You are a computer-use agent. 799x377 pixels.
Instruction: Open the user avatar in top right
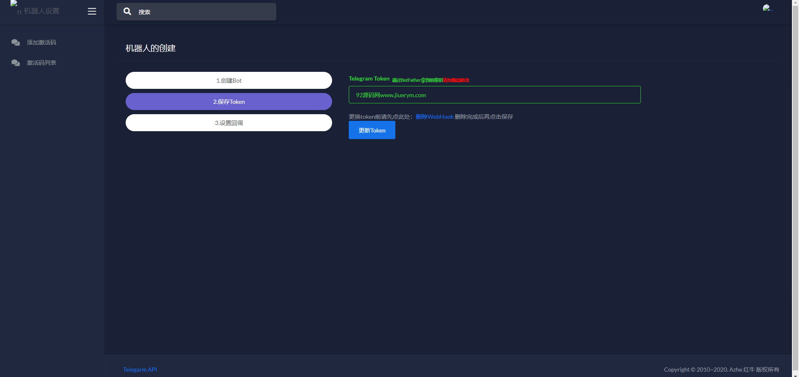(768, 8)
